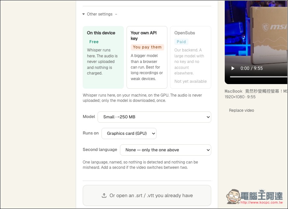Click the Not yet available text
Screen dimensions: 288x209
(190, 81)
